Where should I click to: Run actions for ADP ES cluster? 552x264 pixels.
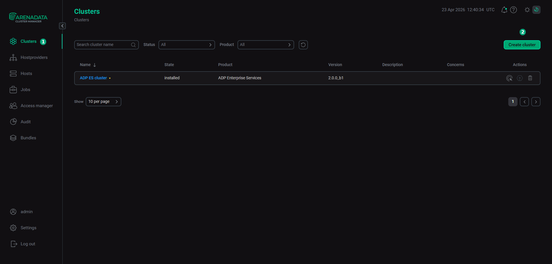pyautogui.click(x=509, y=78)
